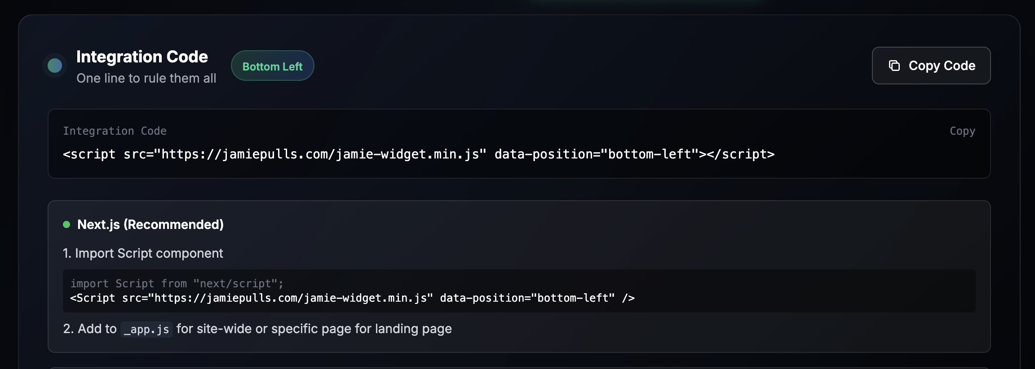Click the Integration Code main heading
The image size is (1035, 369).
click(x=142, y=57)
